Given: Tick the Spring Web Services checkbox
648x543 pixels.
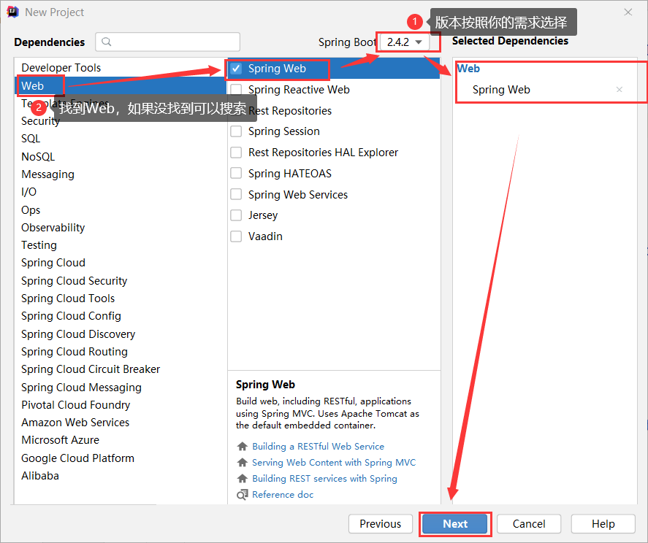Looking at the screenshot, I should [236, 194].
